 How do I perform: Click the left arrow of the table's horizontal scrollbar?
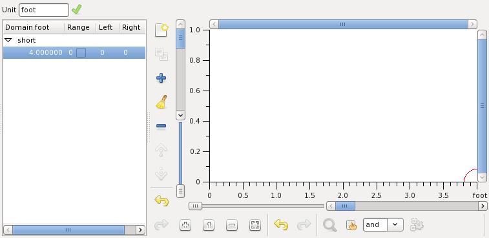8,230
